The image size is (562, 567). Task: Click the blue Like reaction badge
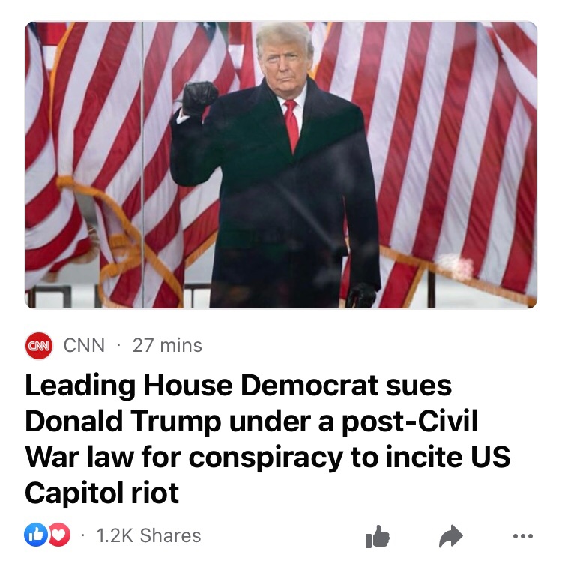click(x=35, y=535)
